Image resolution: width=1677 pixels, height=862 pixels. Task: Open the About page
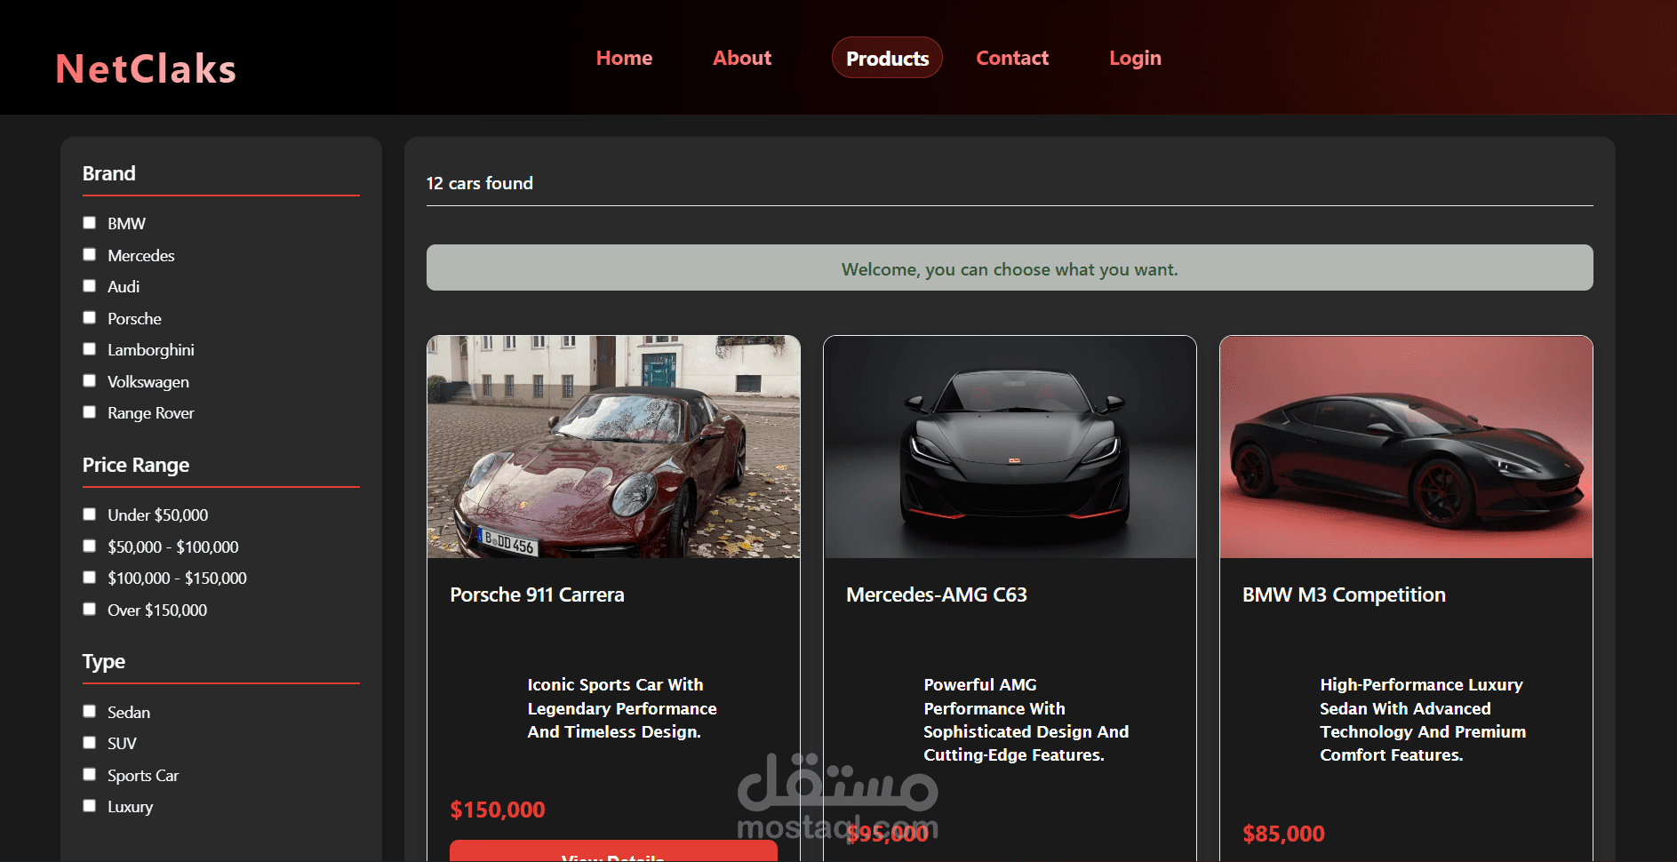[742, 58]
